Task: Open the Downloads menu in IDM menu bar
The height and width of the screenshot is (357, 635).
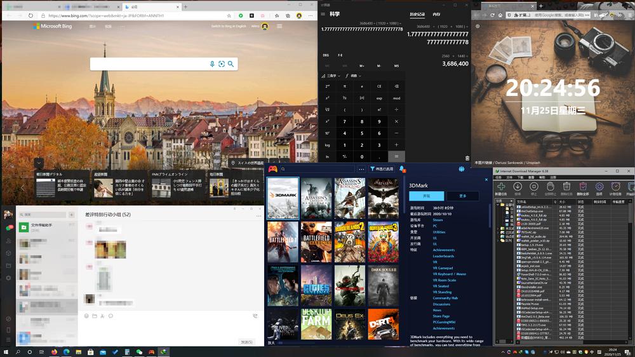Action: (521, 177)
